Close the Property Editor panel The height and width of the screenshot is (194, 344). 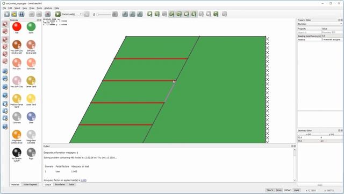(341, 20)
